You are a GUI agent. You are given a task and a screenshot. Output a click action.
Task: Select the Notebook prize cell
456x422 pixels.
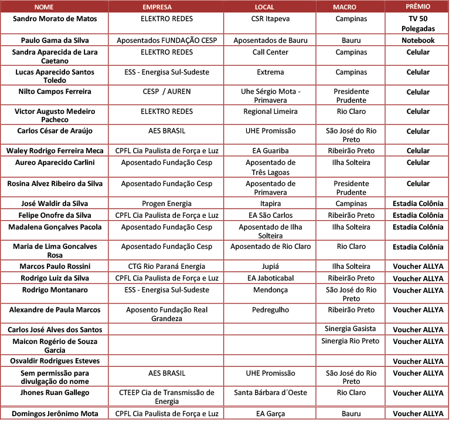tap(418, 40)
